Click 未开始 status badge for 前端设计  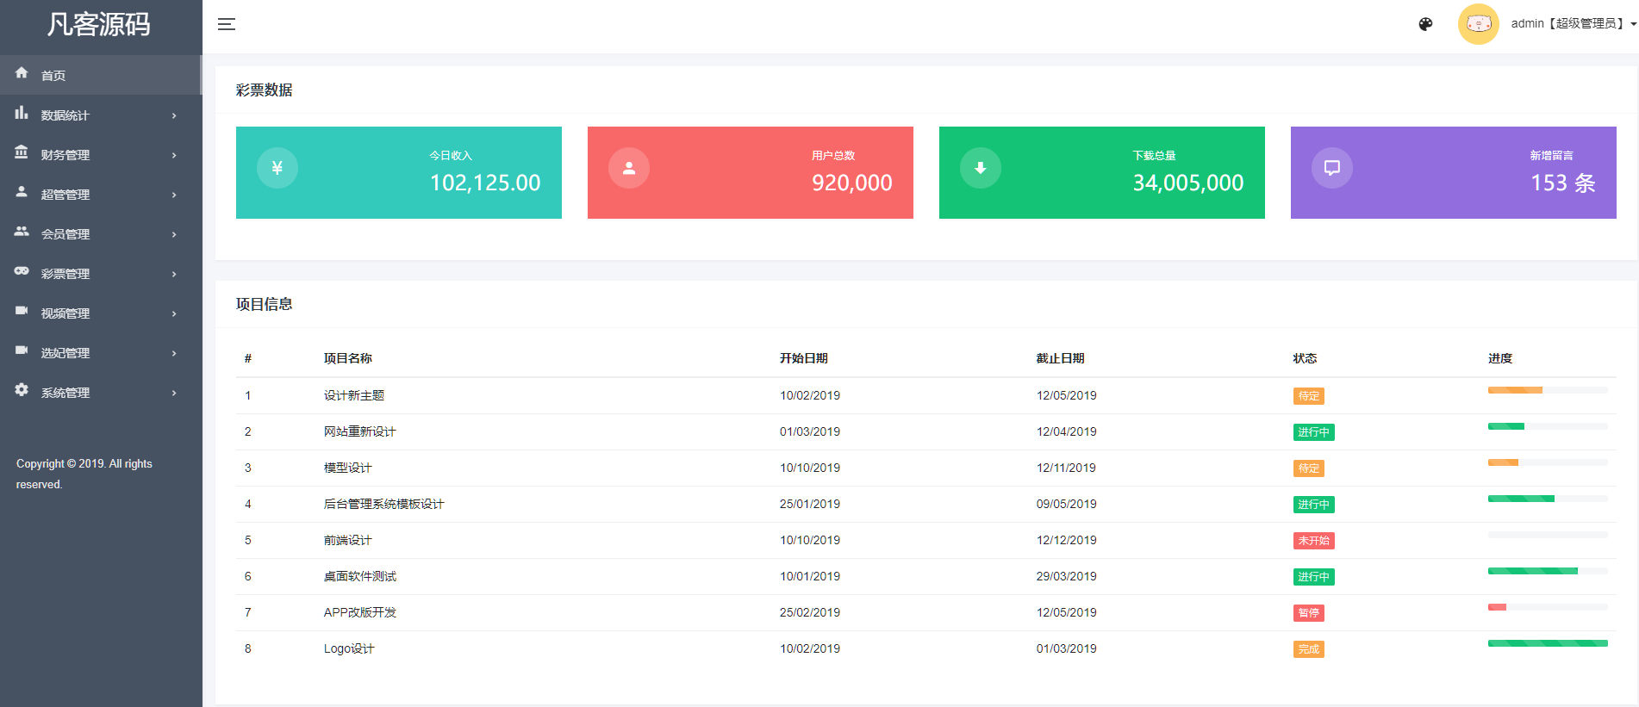[x=1313, y=541]
